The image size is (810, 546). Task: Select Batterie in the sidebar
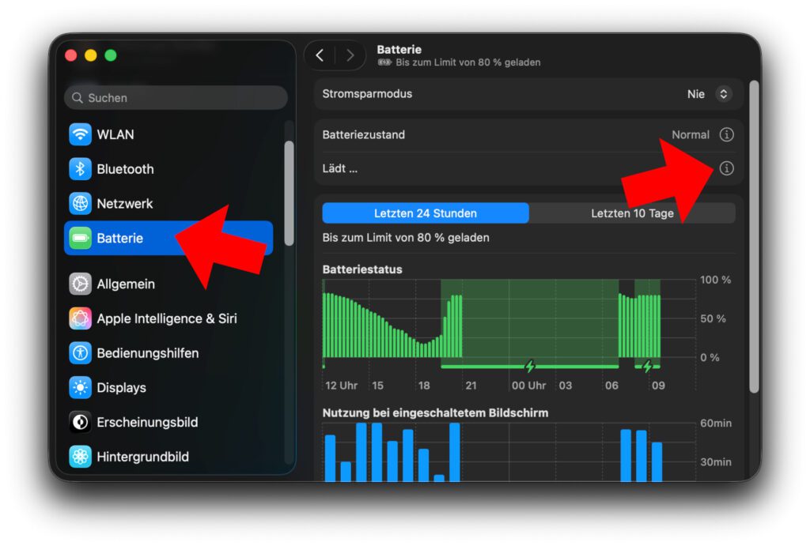pos(168,238)
